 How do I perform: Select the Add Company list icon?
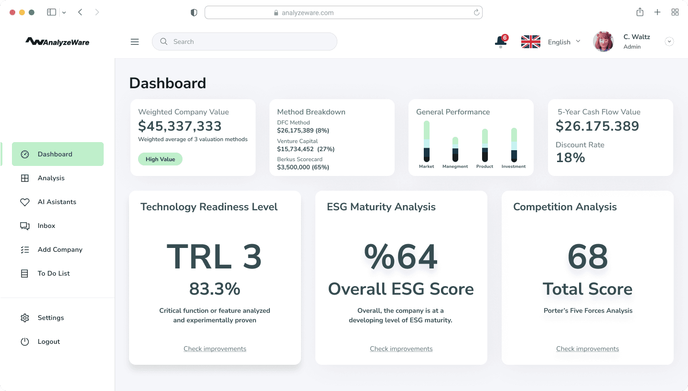[x=25, y=249]
